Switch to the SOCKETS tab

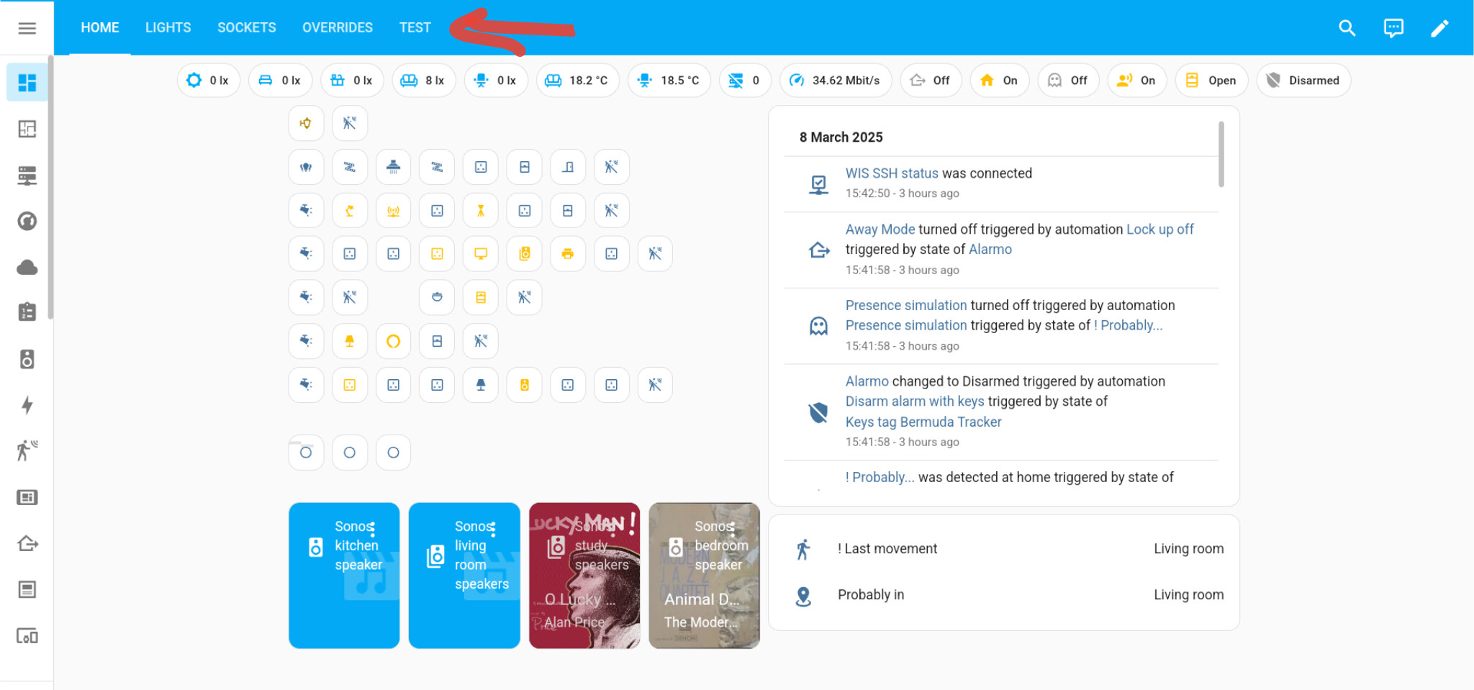pos(247,27)
